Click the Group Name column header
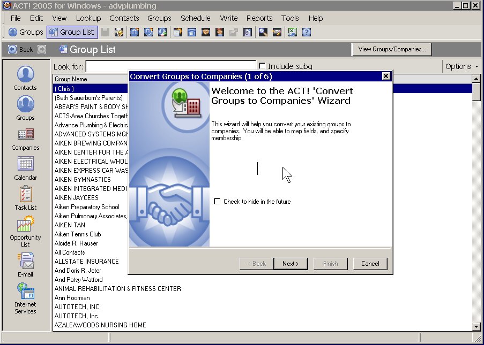The height and width of the screenshot is (345, 484). click(x=91, y=79)
